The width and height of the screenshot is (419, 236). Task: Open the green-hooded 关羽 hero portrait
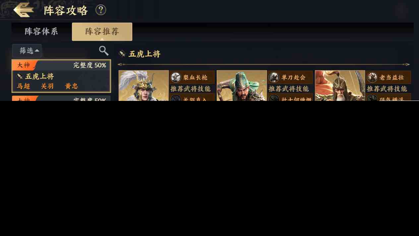pos(242,86)
